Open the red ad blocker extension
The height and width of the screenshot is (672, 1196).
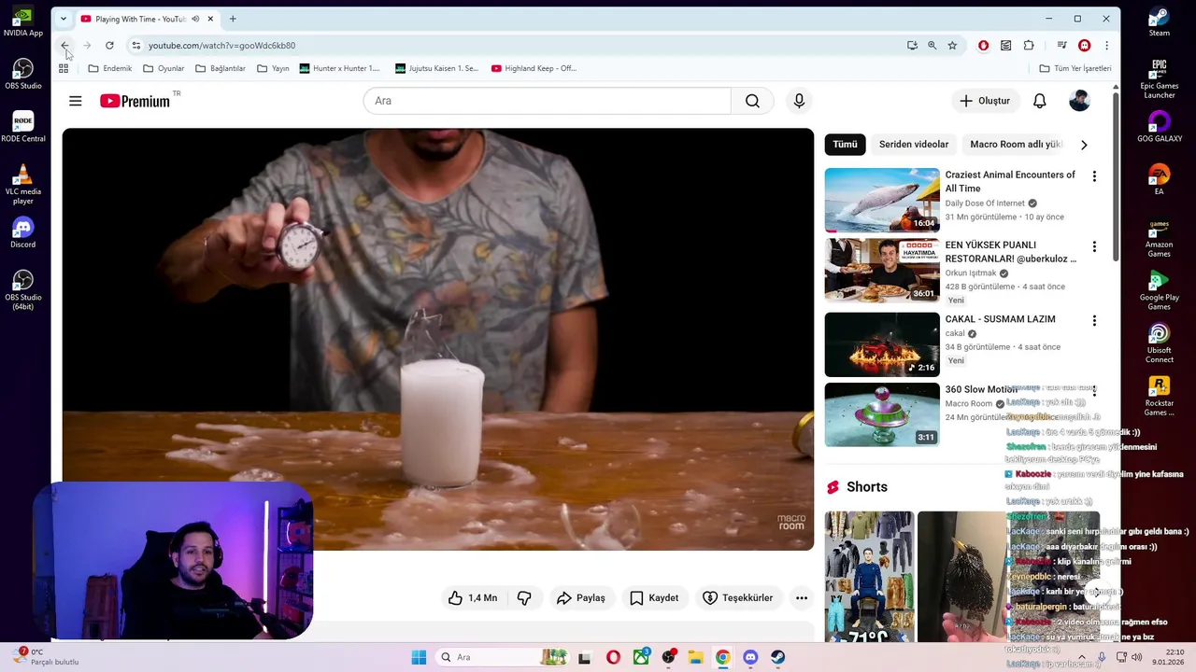pos(983,45)
